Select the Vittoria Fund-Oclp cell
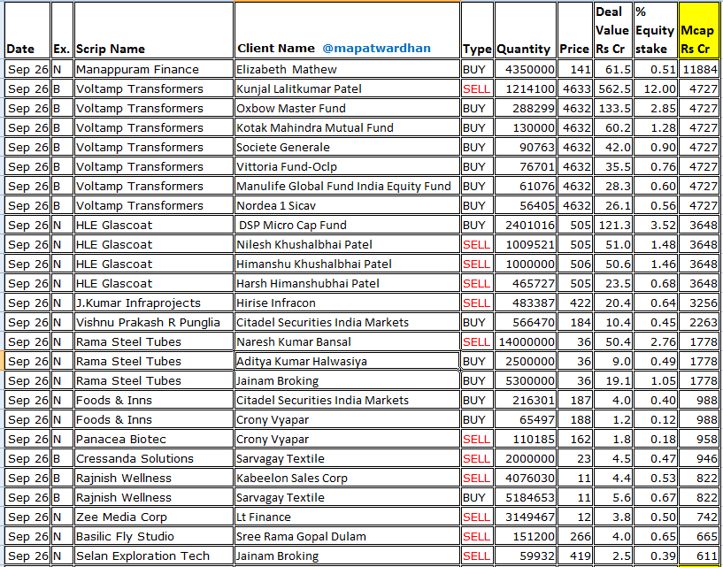 pyautogui.click(x=347, y=166)
